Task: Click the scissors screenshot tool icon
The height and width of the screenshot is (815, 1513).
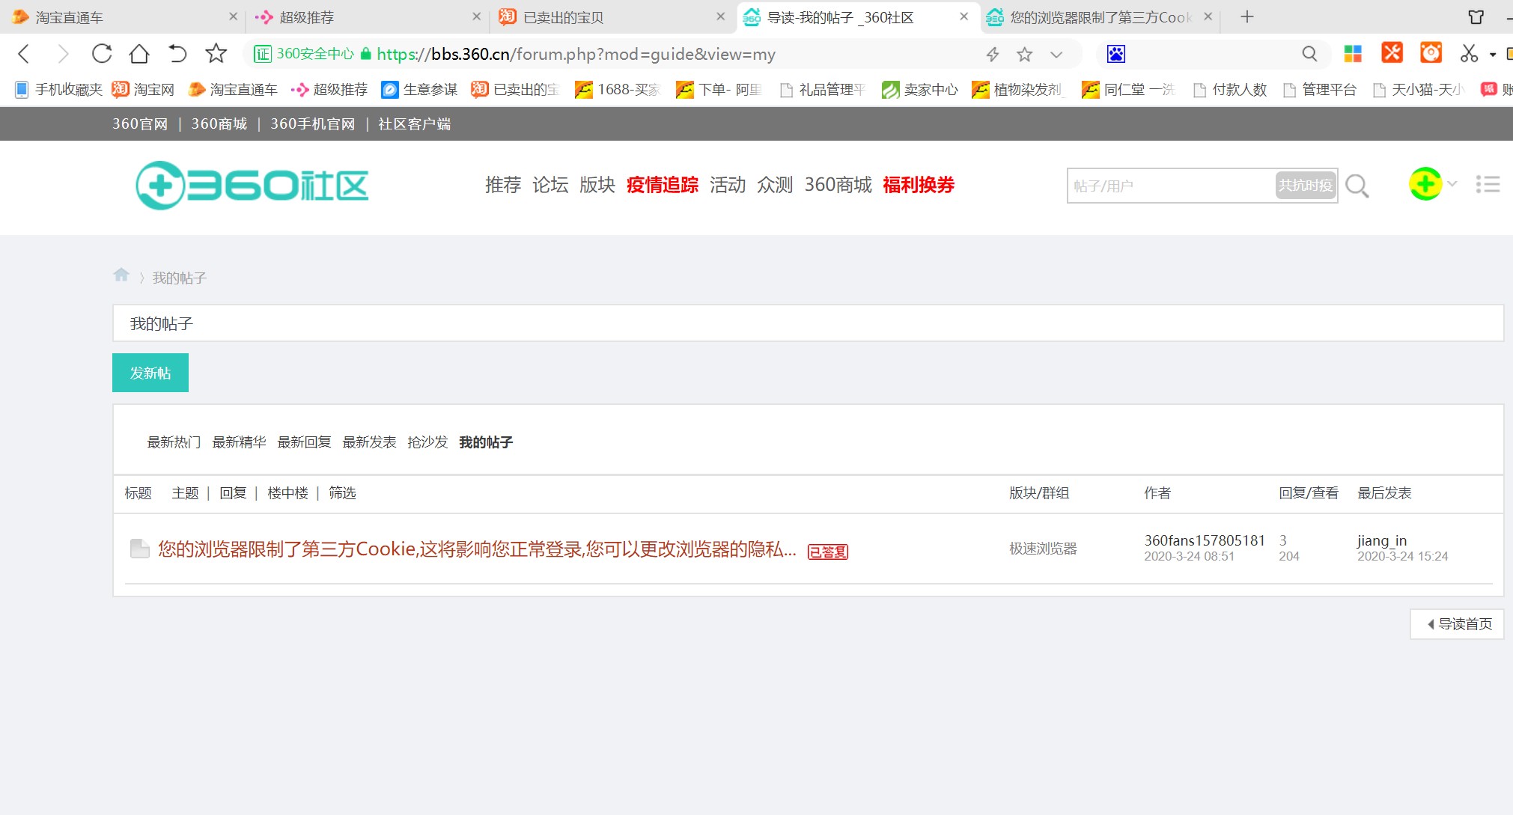Action: click(1468, 54)
